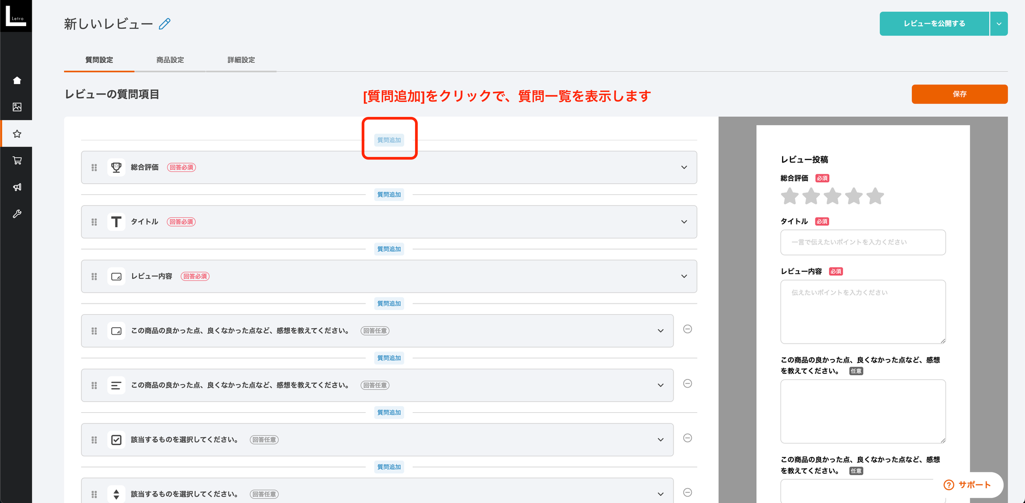The width and height of the screenshot is (1025, 503).
Task: Click the orange 保存 button
Action: (x=959, y=94)
